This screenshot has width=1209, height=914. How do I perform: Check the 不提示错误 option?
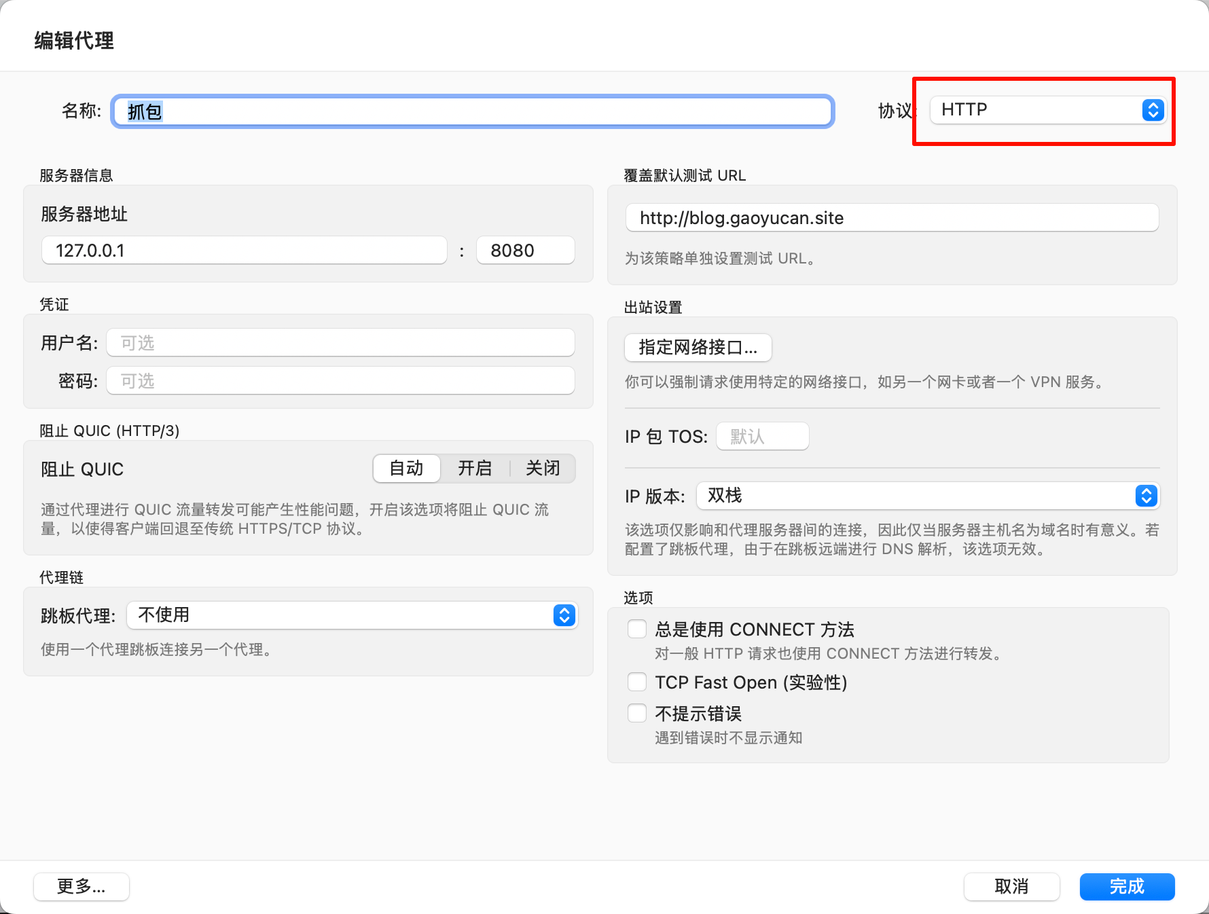[x=637, y=713]
